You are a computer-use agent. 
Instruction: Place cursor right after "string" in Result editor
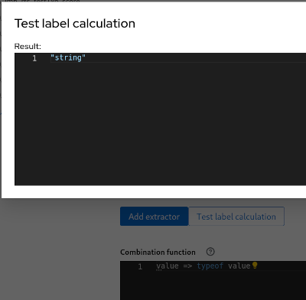tap(86, 57)
